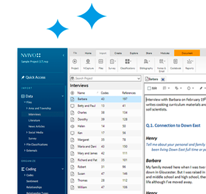Click the Codebook icon
This screenshot has width=206, height=194.
coord(175,61)
